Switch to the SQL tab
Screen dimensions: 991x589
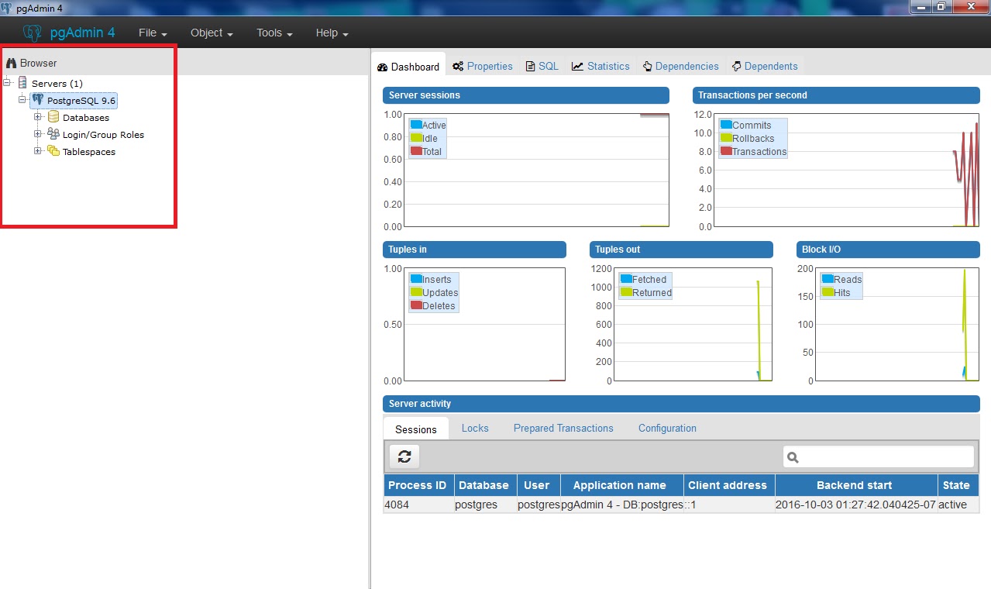pos(542,67)
